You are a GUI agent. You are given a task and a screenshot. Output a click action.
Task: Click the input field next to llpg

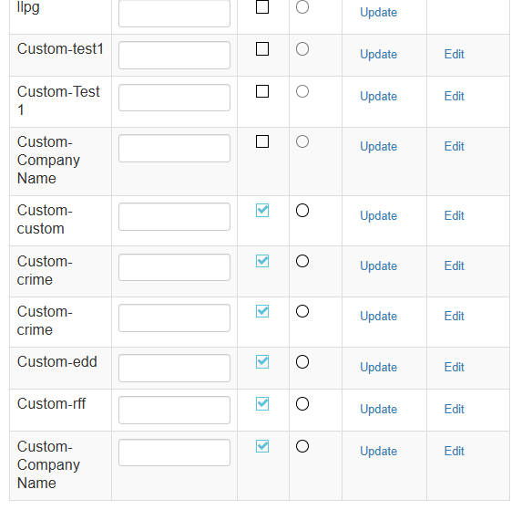point(174,14)
